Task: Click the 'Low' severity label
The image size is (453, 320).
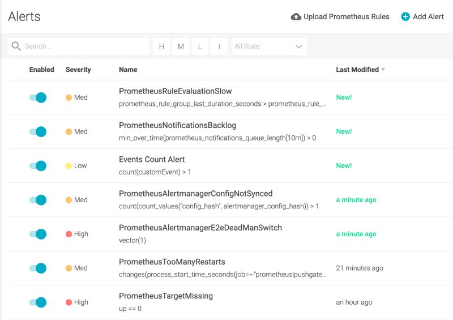Action: click(x=80, y=165)
